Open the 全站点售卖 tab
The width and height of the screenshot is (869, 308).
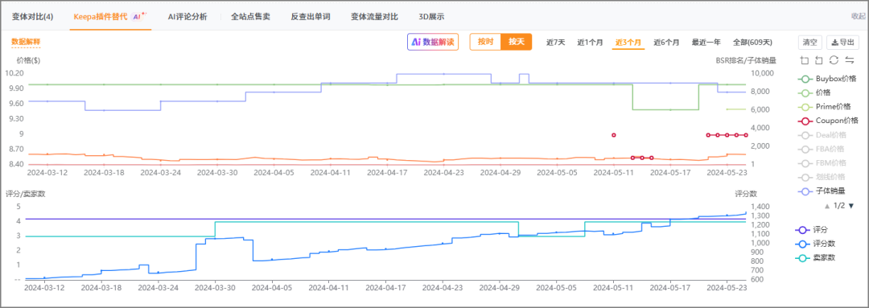[x=250, y=17]
